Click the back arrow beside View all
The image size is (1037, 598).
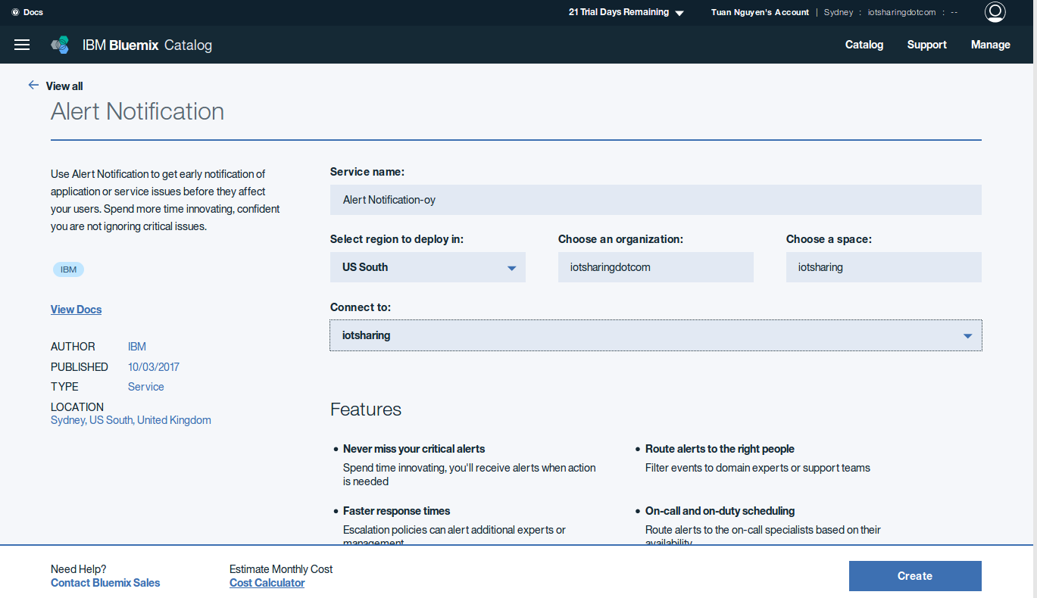pyautogui.click(x=33, y=85)
